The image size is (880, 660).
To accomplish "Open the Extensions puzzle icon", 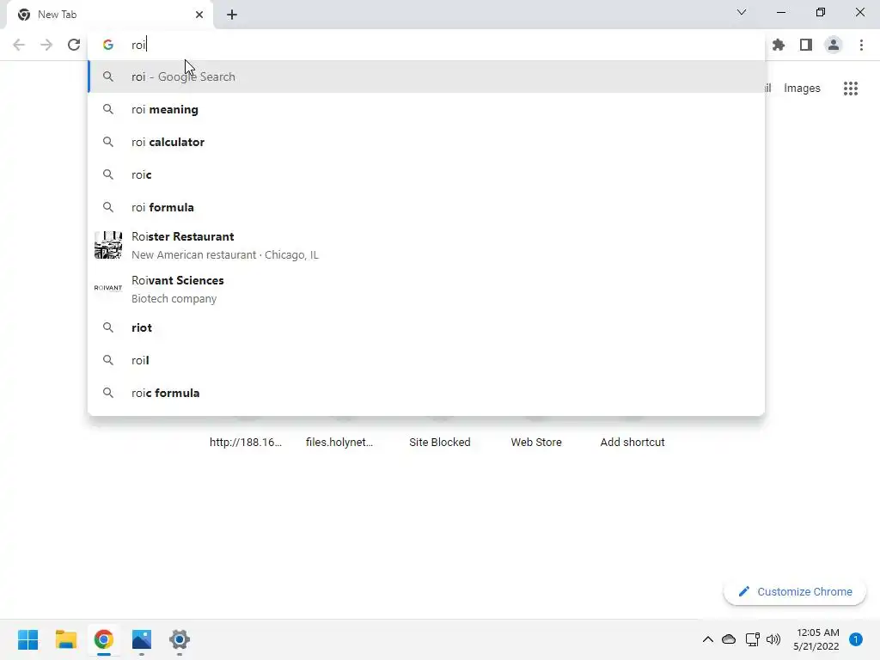I will pos(779,45).
